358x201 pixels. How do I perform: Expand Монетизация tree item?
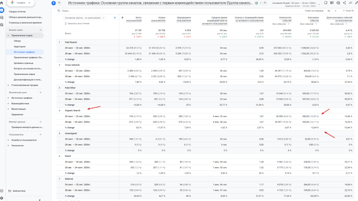tap(8, 109)
